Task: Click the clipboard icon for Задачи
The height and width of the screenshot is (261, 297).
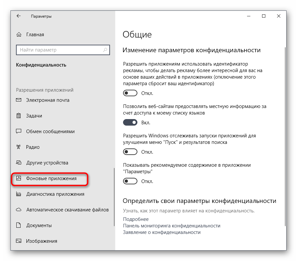Action: (19, 116)
